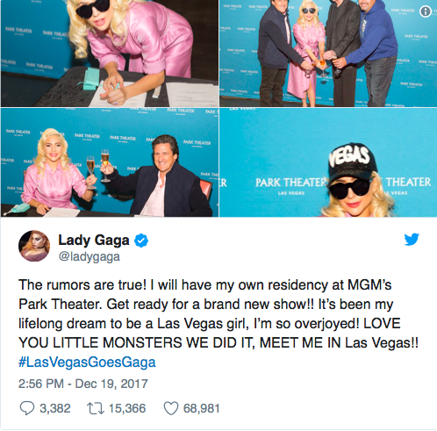Click the retweet arrows icon

click(x=96, y=408)
